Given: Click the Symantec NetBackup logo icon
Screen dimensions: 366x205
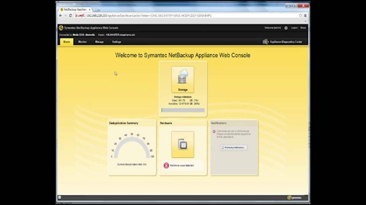Looking at the screenshot, I should point(61,28).
